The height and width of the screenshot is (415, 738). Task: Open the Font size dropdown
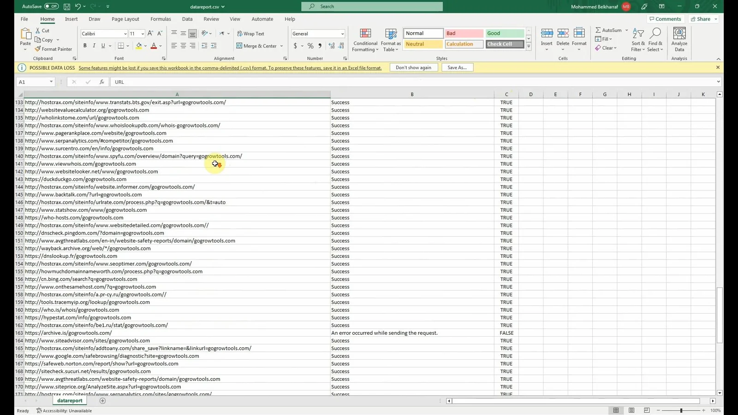143,34
